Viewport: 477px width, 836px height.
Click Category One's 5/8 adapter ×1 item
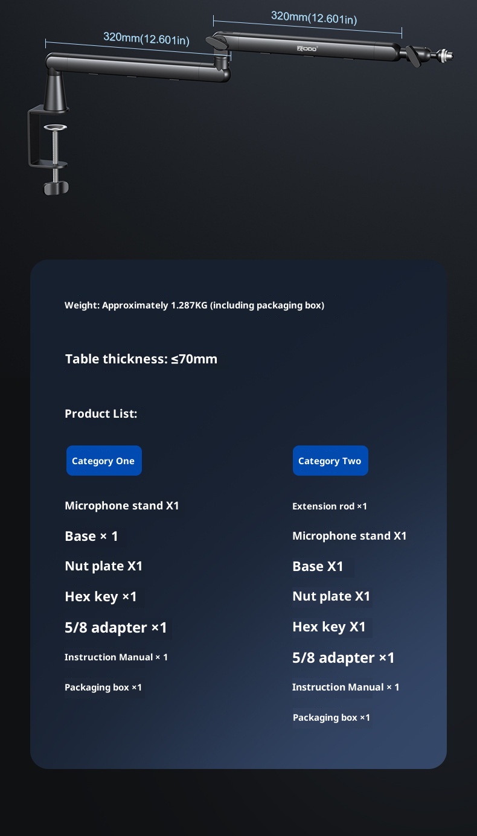pos(116,627)
